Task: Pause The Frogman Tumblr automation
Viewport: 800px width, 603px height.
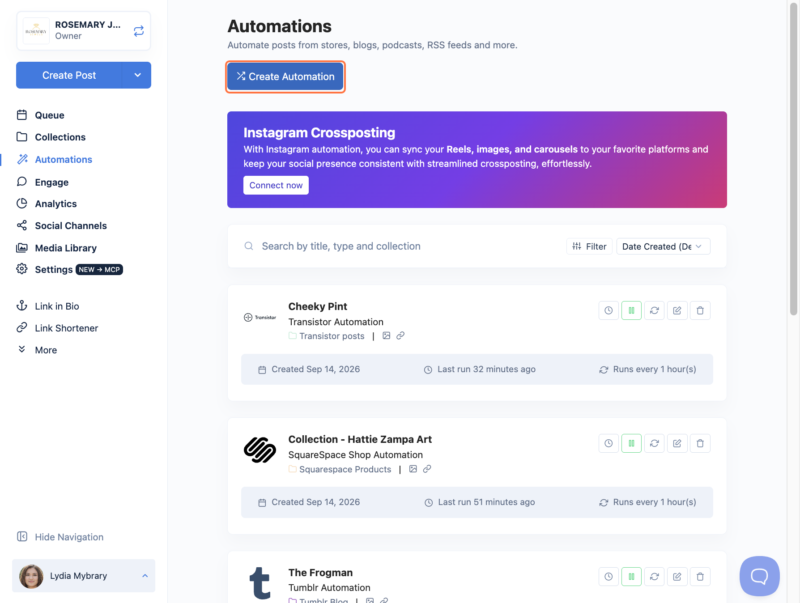Action: (631, 577)
